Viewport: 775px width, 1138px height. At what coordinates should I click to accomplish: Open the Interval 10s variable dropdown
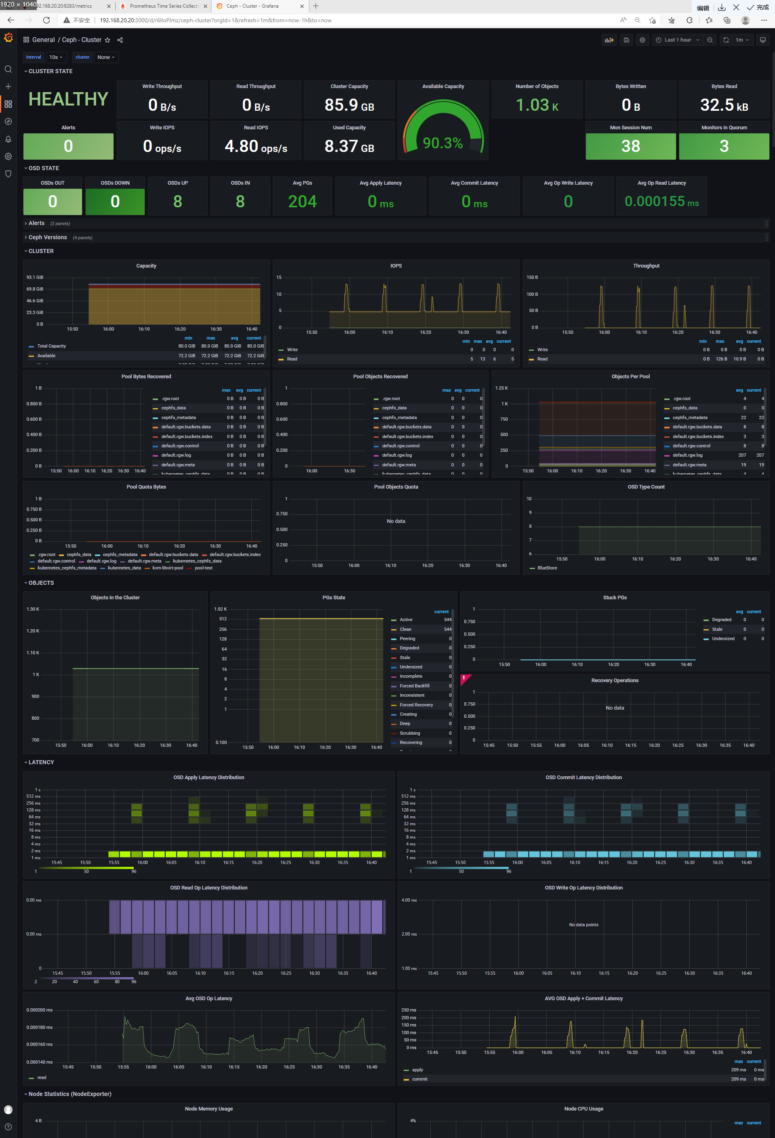coord(56,57)
